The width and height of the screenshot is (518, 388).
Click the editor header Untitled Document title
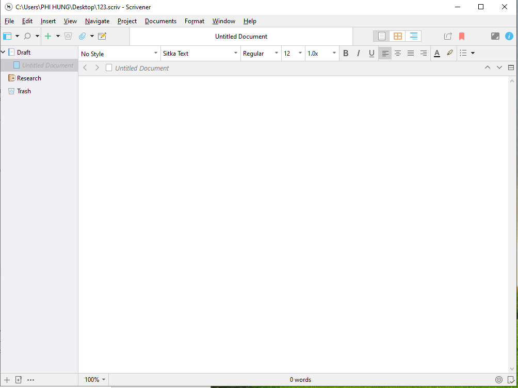(142, 69)
